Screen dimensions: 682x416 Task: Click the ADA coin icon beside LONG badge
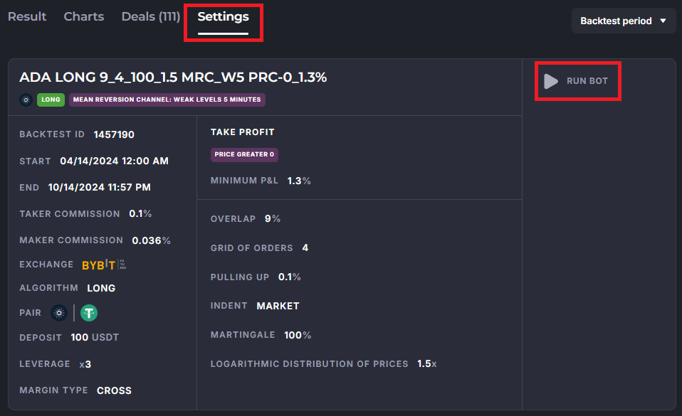coord(26,100)
